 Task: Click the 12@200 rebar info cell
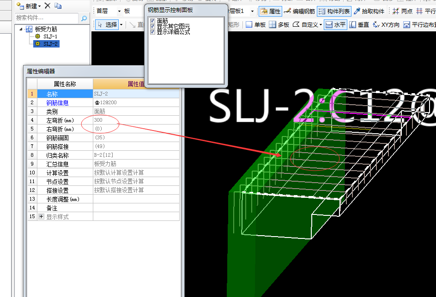click(136, 103)
